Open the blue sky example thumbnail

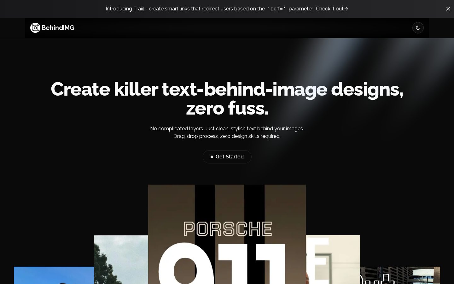pos(54,275)
